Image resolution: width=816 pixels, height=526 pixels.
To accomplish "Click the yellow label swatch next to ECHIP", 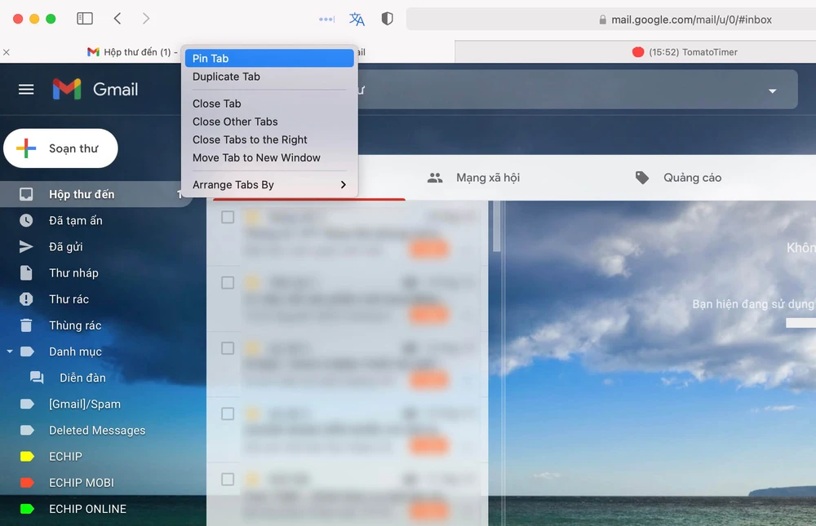I will click(25, 456).
